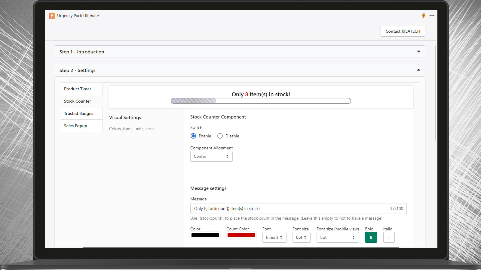Click the Contact KILATECH button
Image resolution: width=481 pixels, height=270 pixels.
(403, 31)
